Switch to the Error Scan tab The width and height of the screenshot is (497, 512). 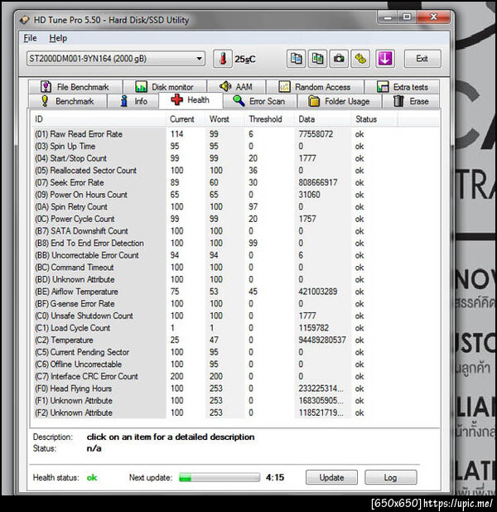(x=259, y=101)
